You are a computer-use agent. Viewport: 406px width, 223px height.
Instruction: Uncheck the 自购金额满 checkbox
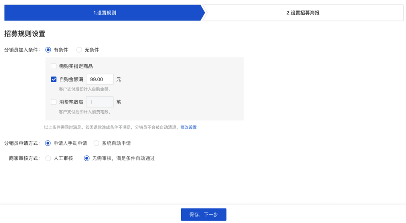pos(53,79)
